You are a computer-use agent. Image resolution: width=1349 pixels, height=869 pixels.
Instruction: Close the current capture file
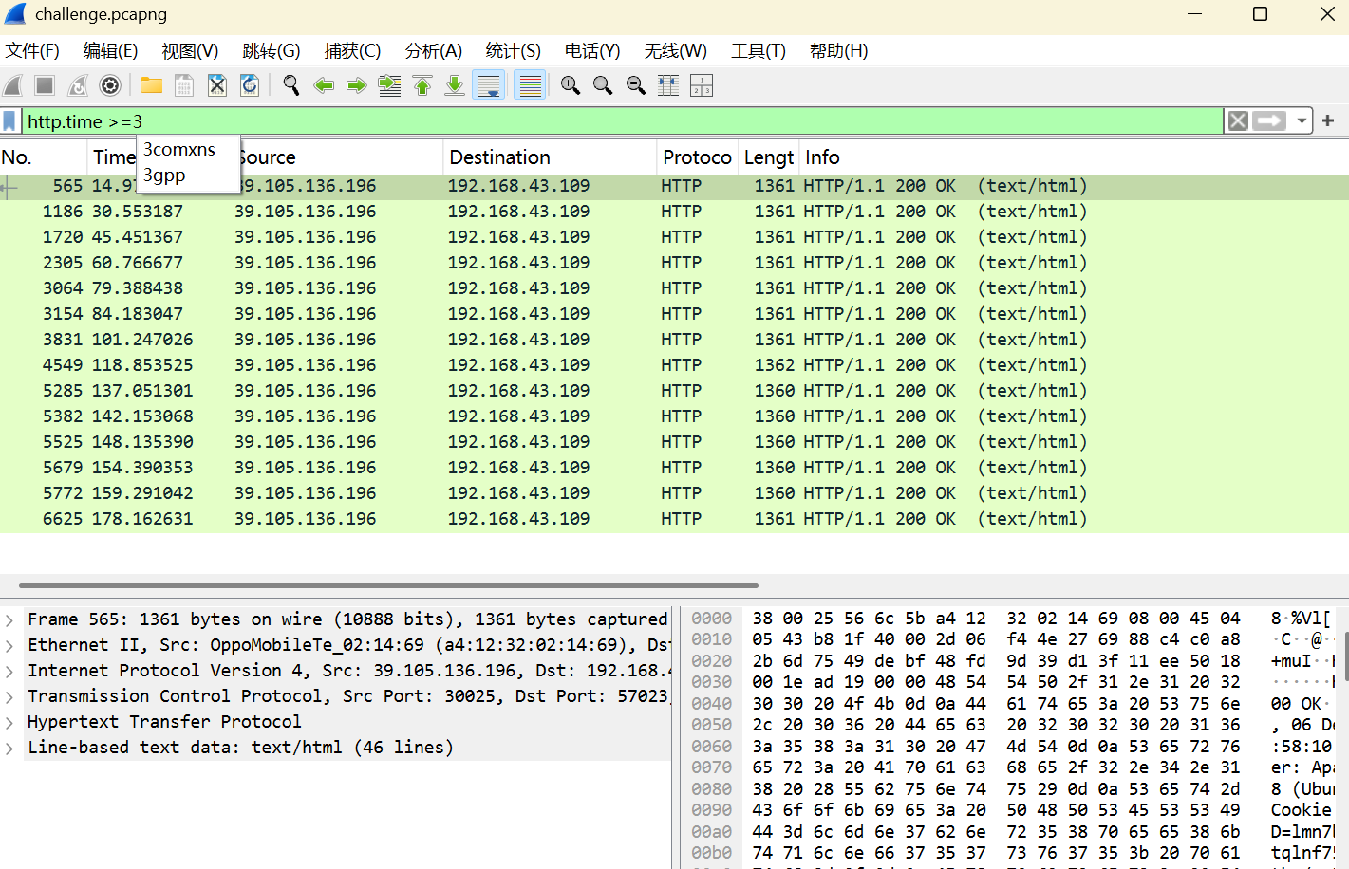pyautogui.click(x=217, y=85)
